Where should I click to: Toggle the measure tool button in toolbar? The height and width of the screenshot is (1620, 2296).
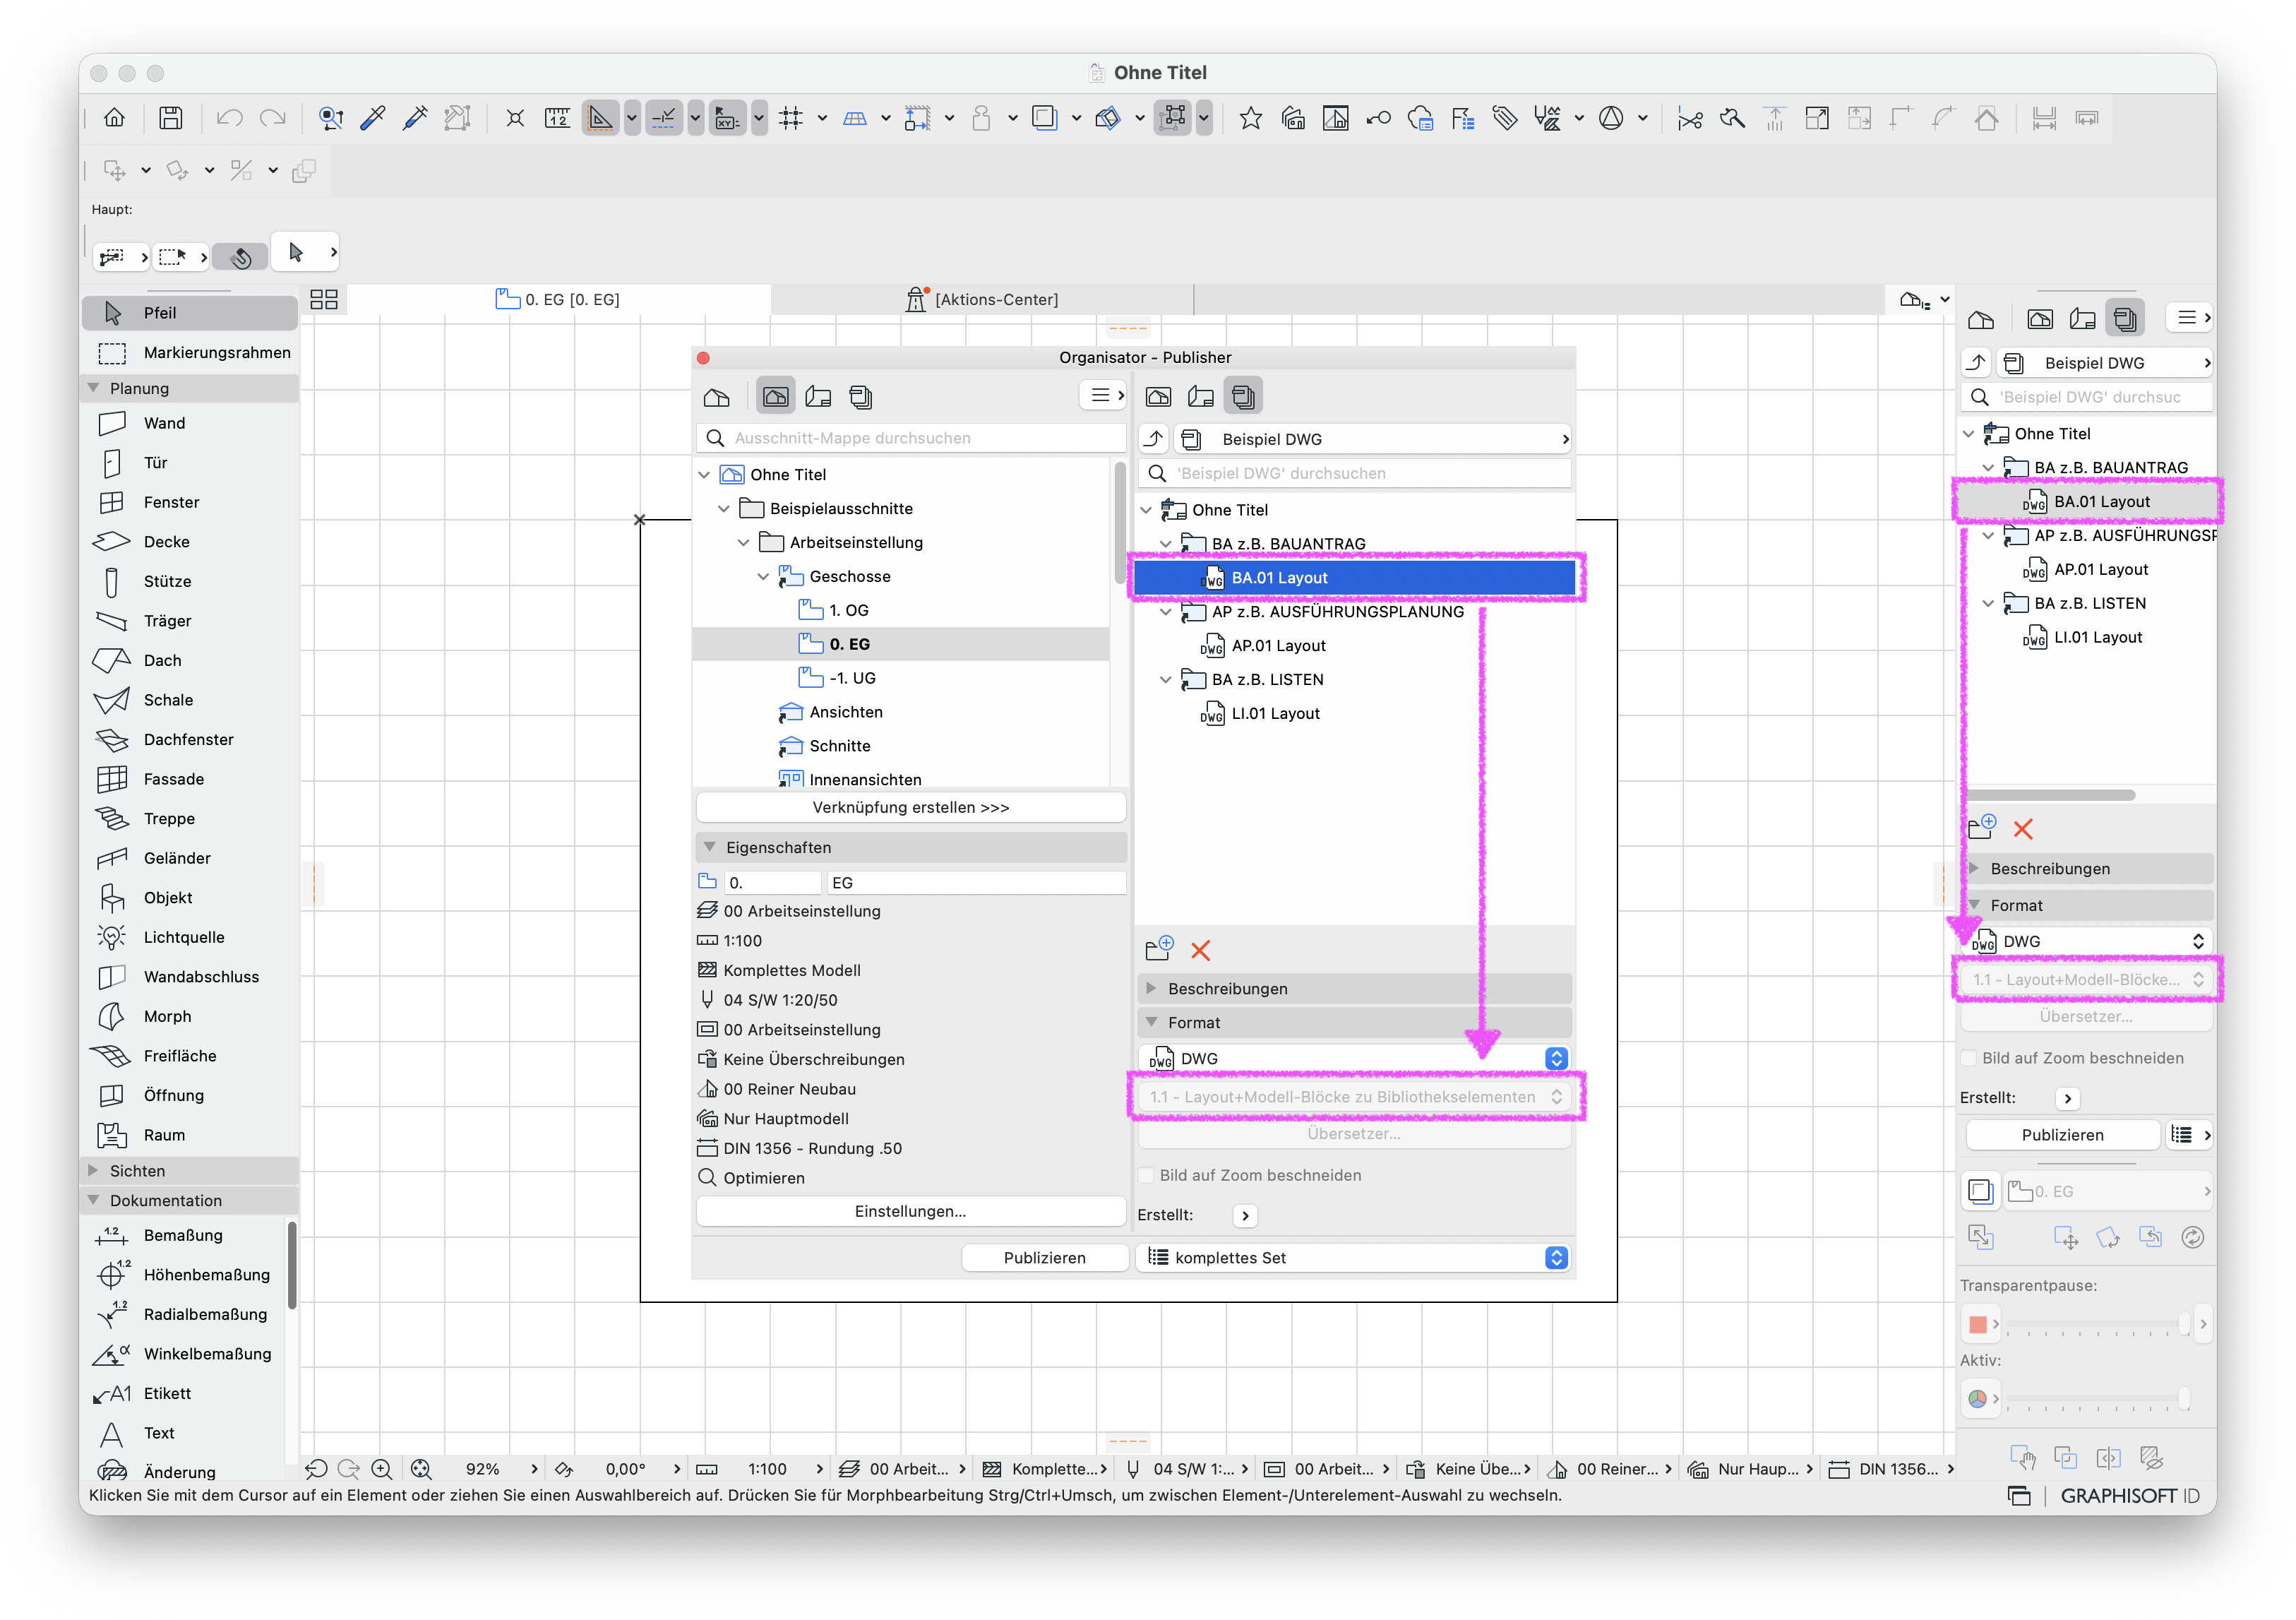point(557,118)
